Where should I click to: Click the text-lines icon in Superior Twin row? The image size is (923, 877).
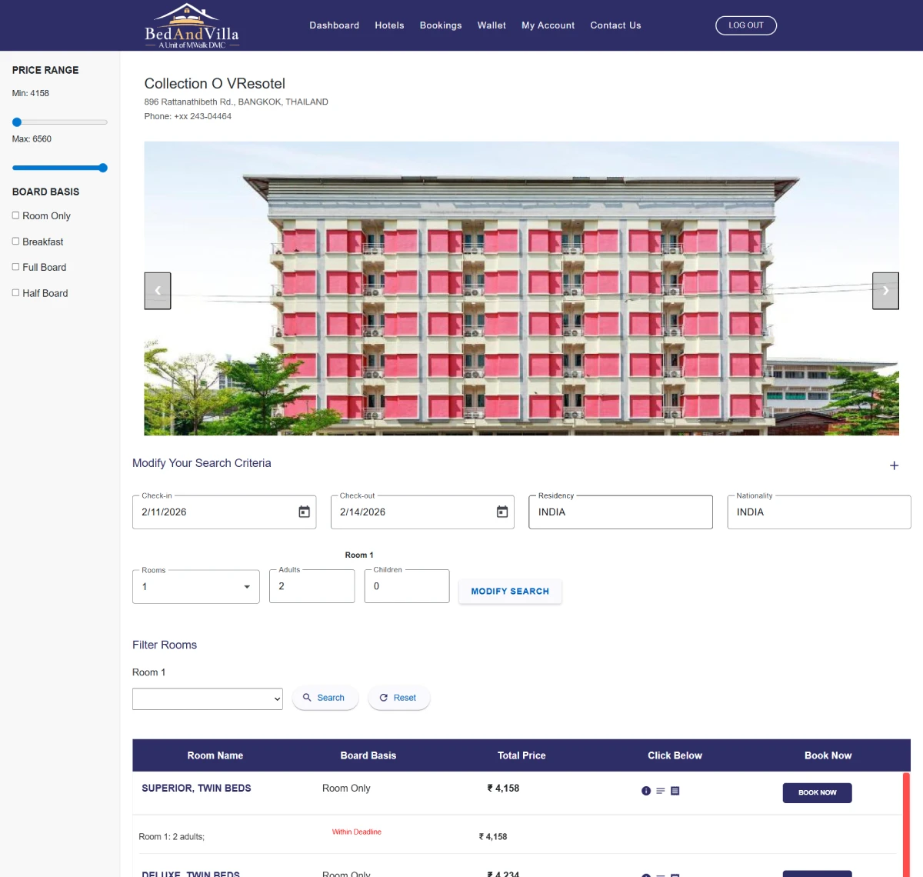[661, 791]
